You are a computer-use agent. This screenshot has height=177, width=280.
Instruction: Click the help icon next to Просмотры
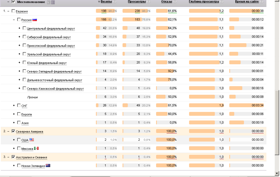(x=149, y=2)
